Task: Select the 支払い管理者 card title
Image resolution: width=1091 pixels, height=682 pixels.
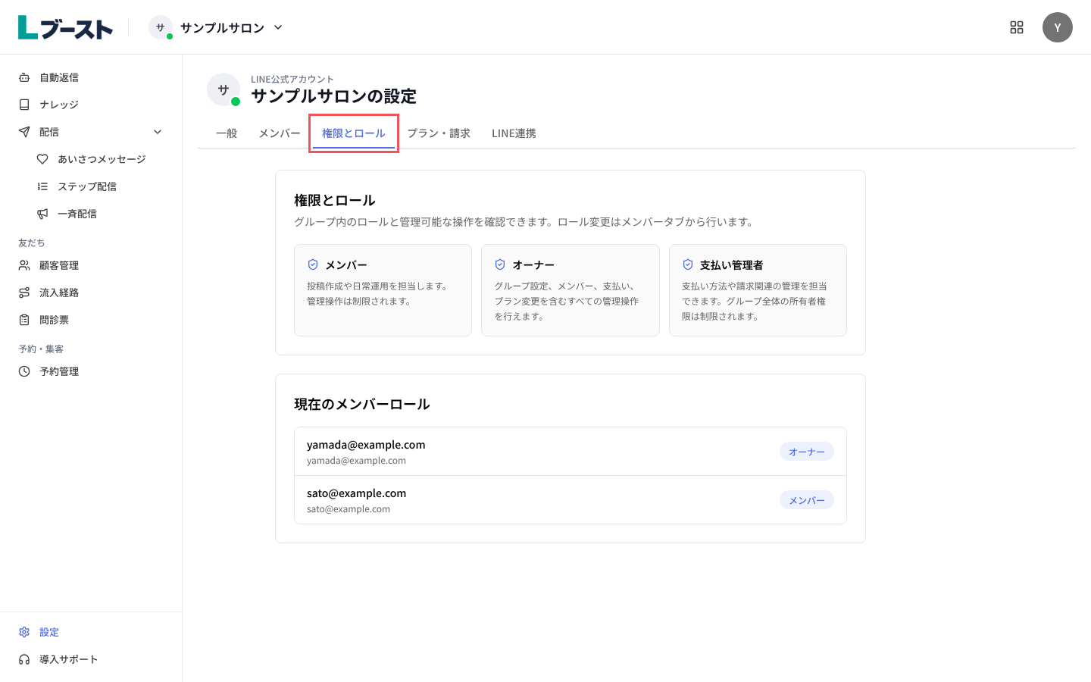Action: click(x=731, y=264)
